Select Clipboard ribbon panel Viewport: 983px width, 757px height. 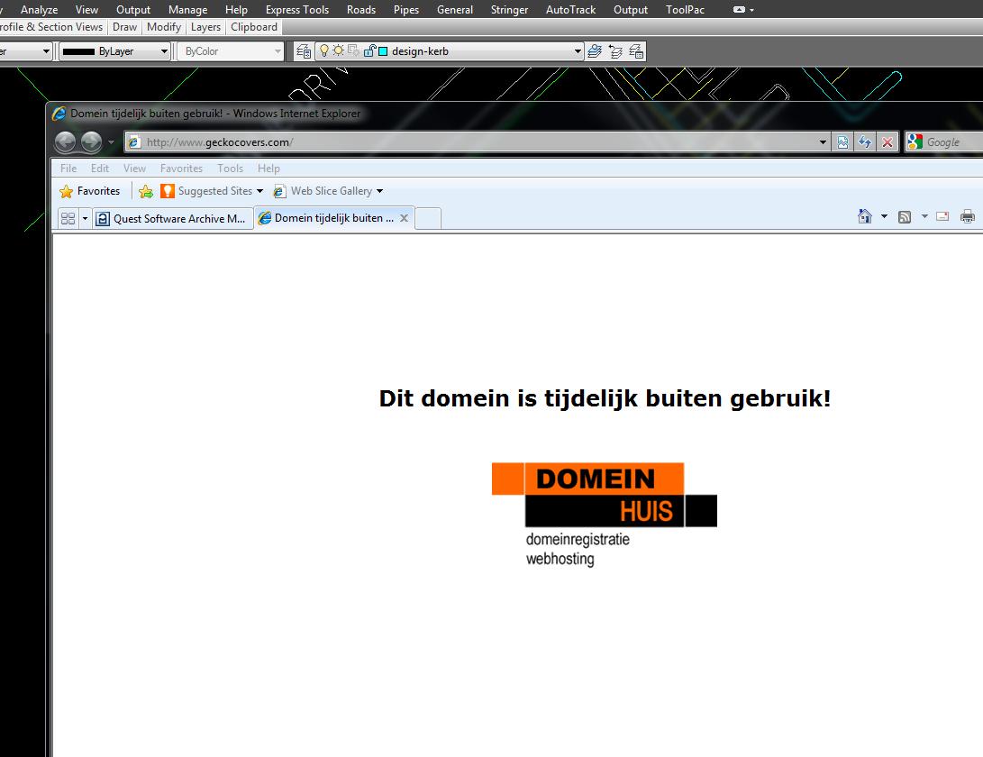click(254, 27)
